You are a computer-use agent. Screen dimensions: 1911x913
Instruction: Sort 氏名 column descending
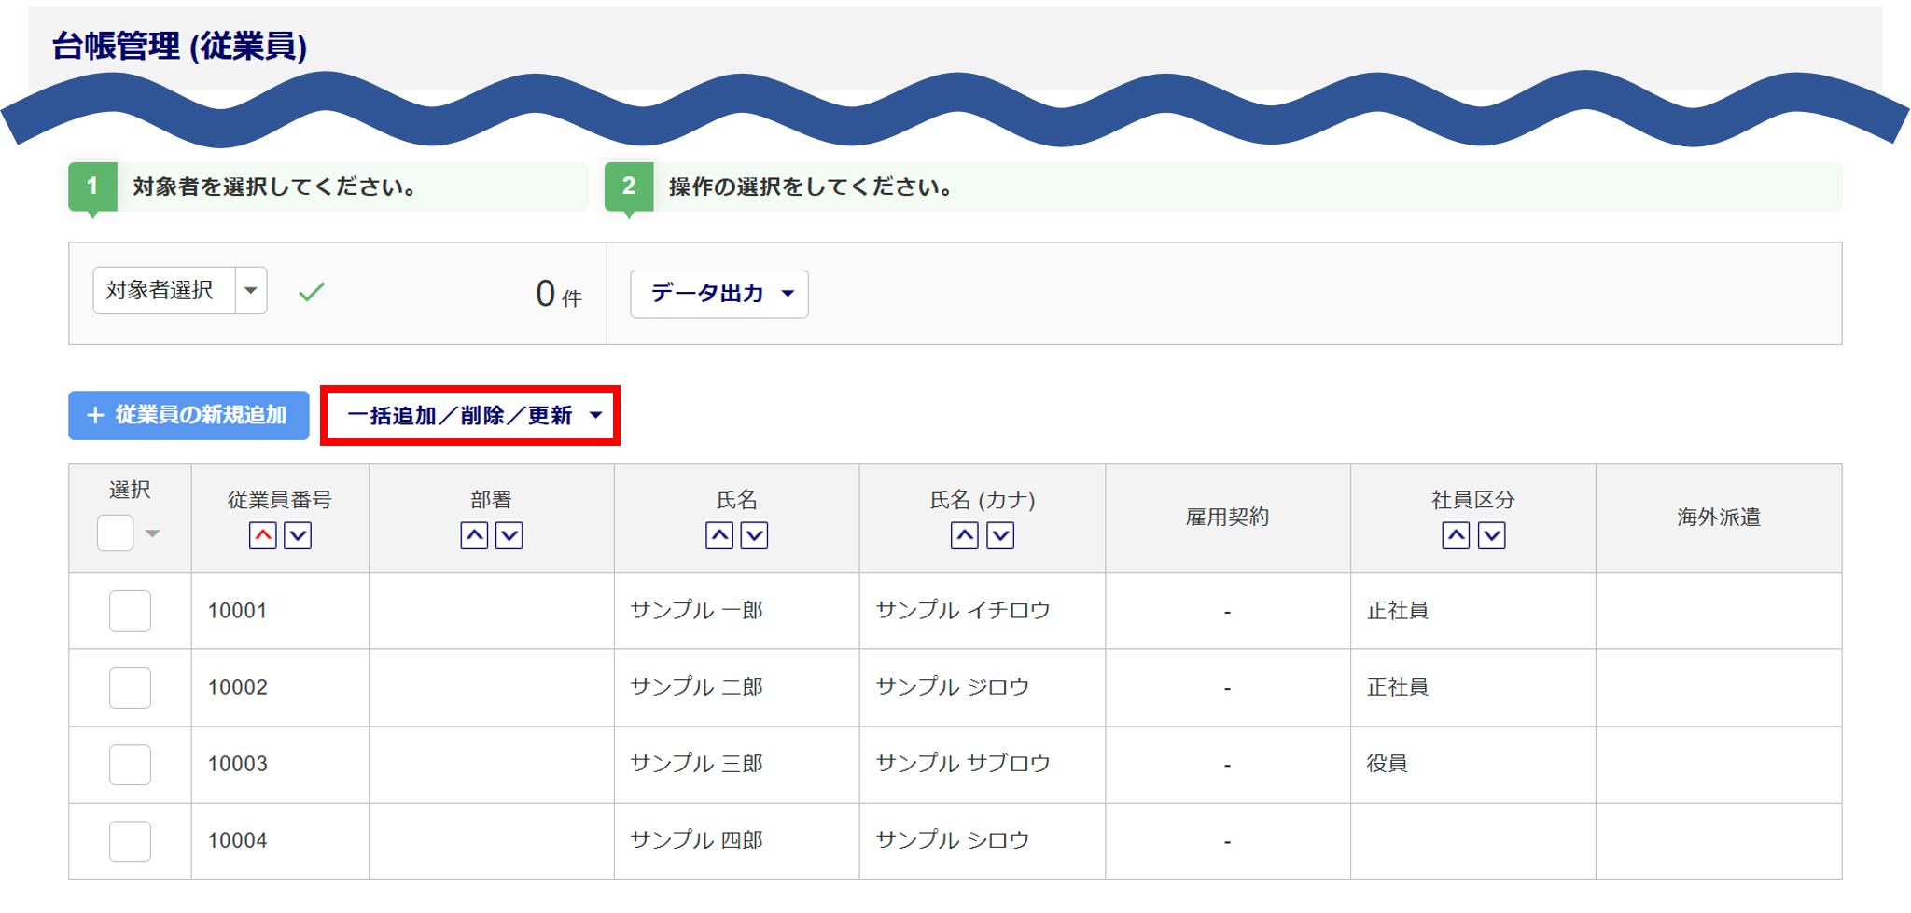(754, 536)
